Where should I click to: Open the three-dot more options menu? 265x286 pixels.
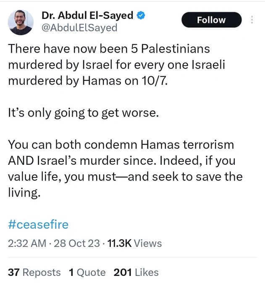coord(252,20)
